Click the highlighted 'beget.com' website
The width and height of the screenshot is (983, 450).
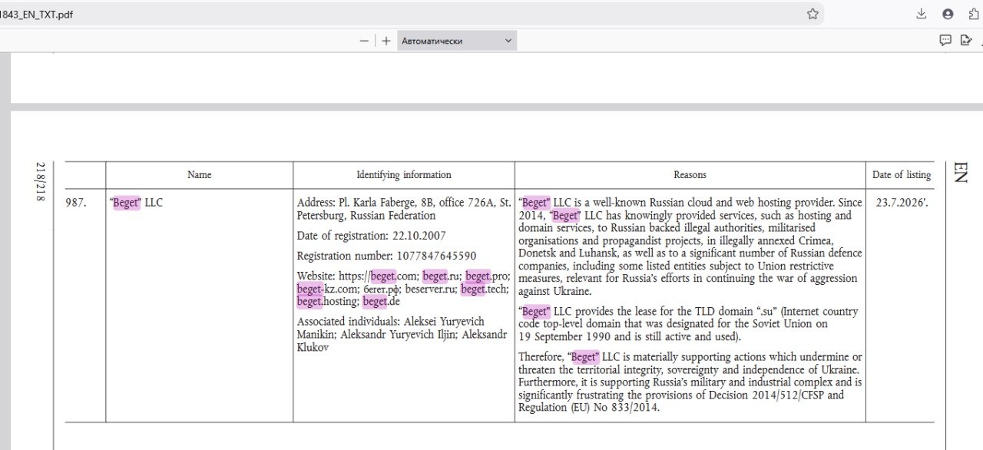coord(393,276)
